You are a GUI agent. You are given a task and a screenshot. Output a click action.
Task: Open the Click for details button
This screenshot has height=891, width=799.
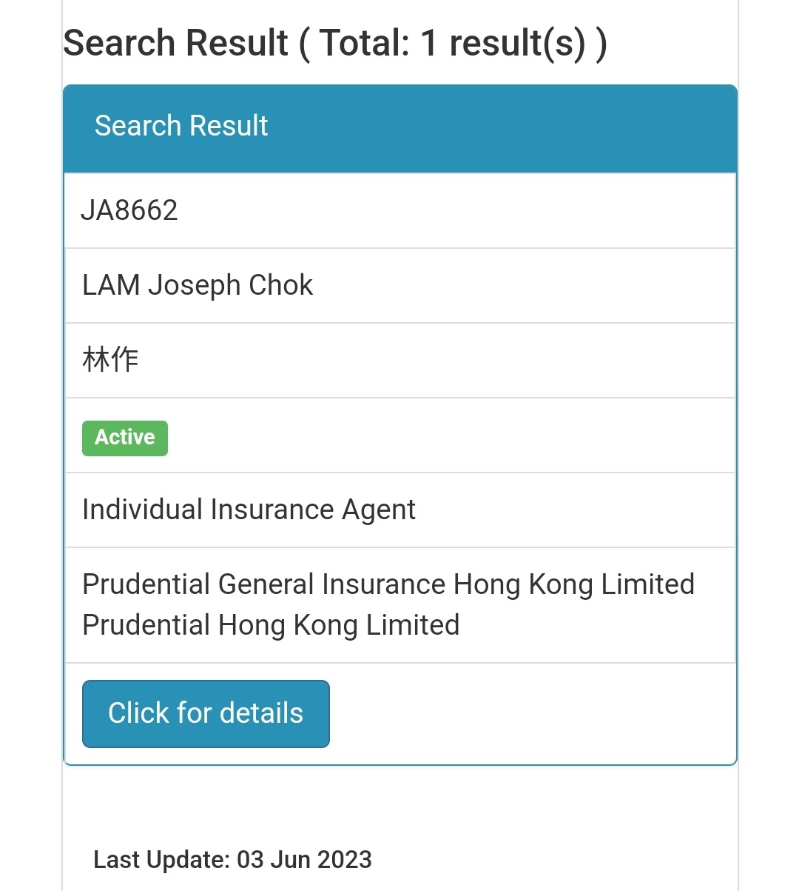tap(206, 714)
